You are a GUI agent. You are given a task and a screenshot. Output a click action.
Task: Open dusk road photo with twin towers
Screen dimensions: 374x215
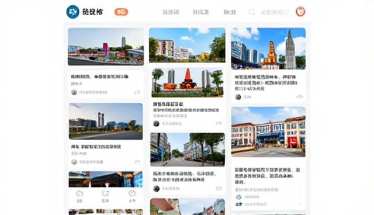(x=106, y=121)
